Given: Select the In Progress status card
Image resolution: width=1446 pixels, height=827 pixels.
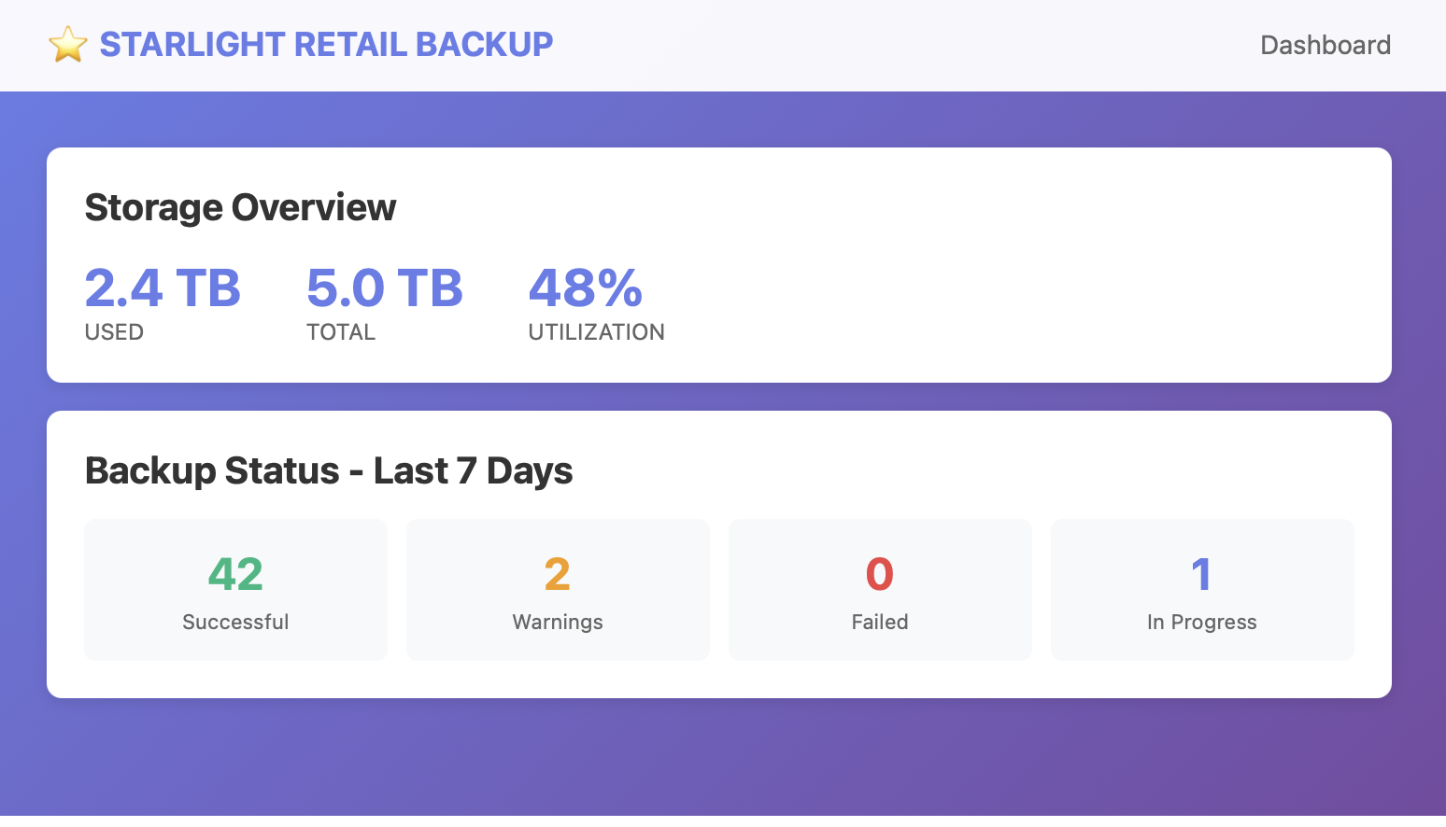Looking at the screenshot, I should click(x=1202, y=590).
